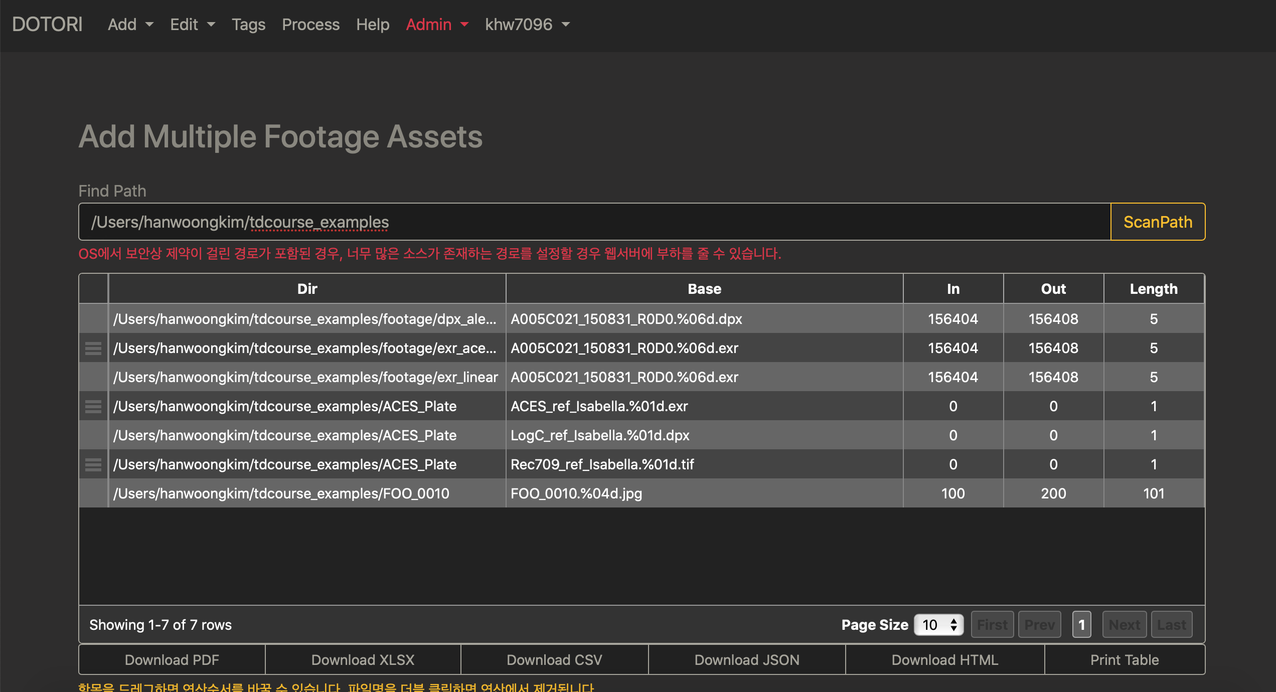Click Download JSON button
1276x692 pixels.
pos(747,660)
